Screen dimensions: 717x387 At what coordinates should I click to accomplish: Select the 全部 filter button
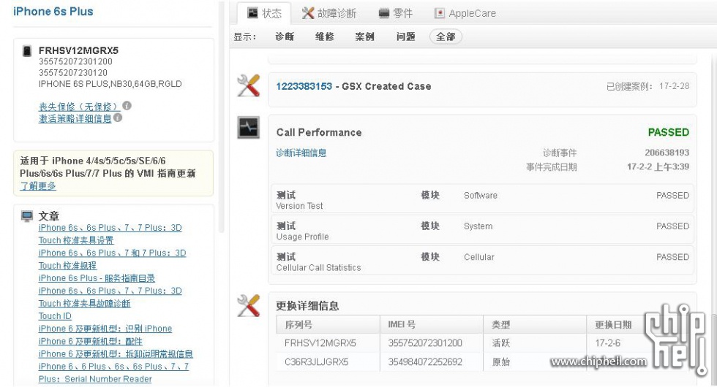(x=446, y=37)
